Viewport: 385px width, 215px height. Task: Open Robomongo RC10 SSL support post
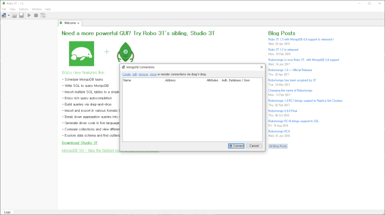pyautogui.click(x=293, y=121)
